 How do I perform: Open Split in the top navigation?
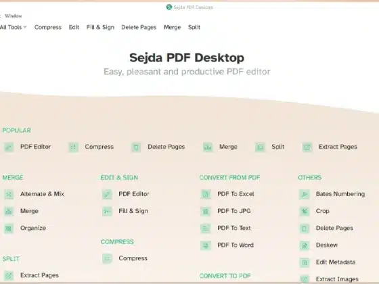194,27
